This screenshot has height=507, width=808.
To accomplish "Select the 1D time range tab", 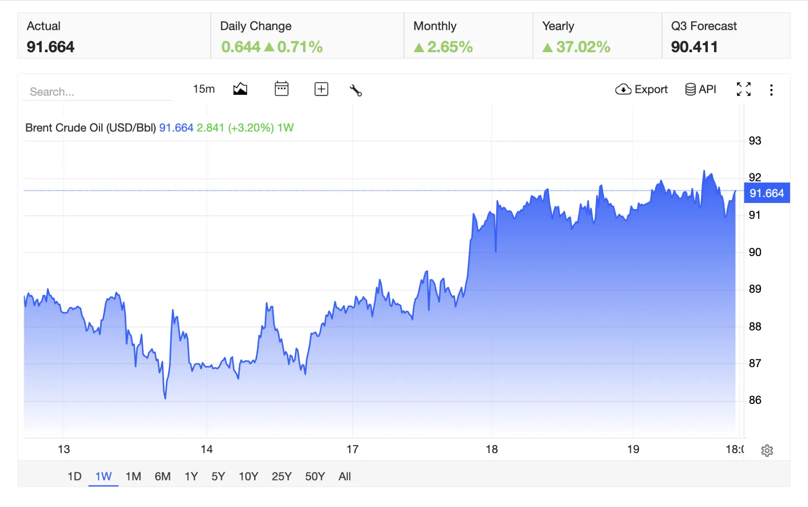I will (74, 476).
